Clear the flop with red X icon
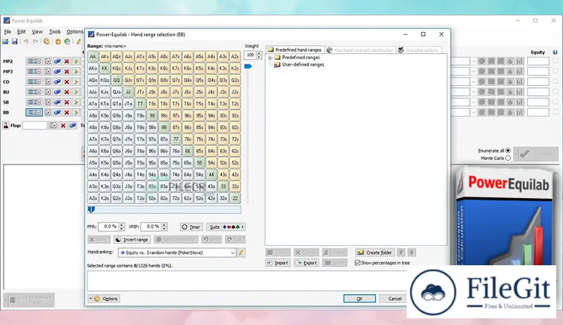 click(x=63, y=126)
